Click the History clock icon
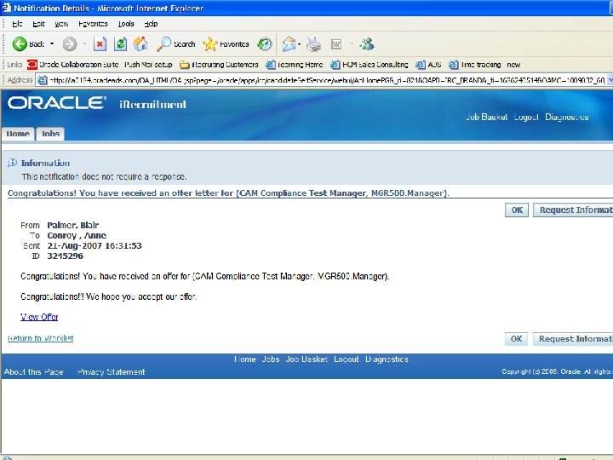This screenshot has width=613, height=460. [265, 43]
